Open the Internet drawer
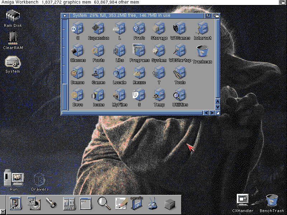Viewport: 287px width, 215px height. coord(202,28)
